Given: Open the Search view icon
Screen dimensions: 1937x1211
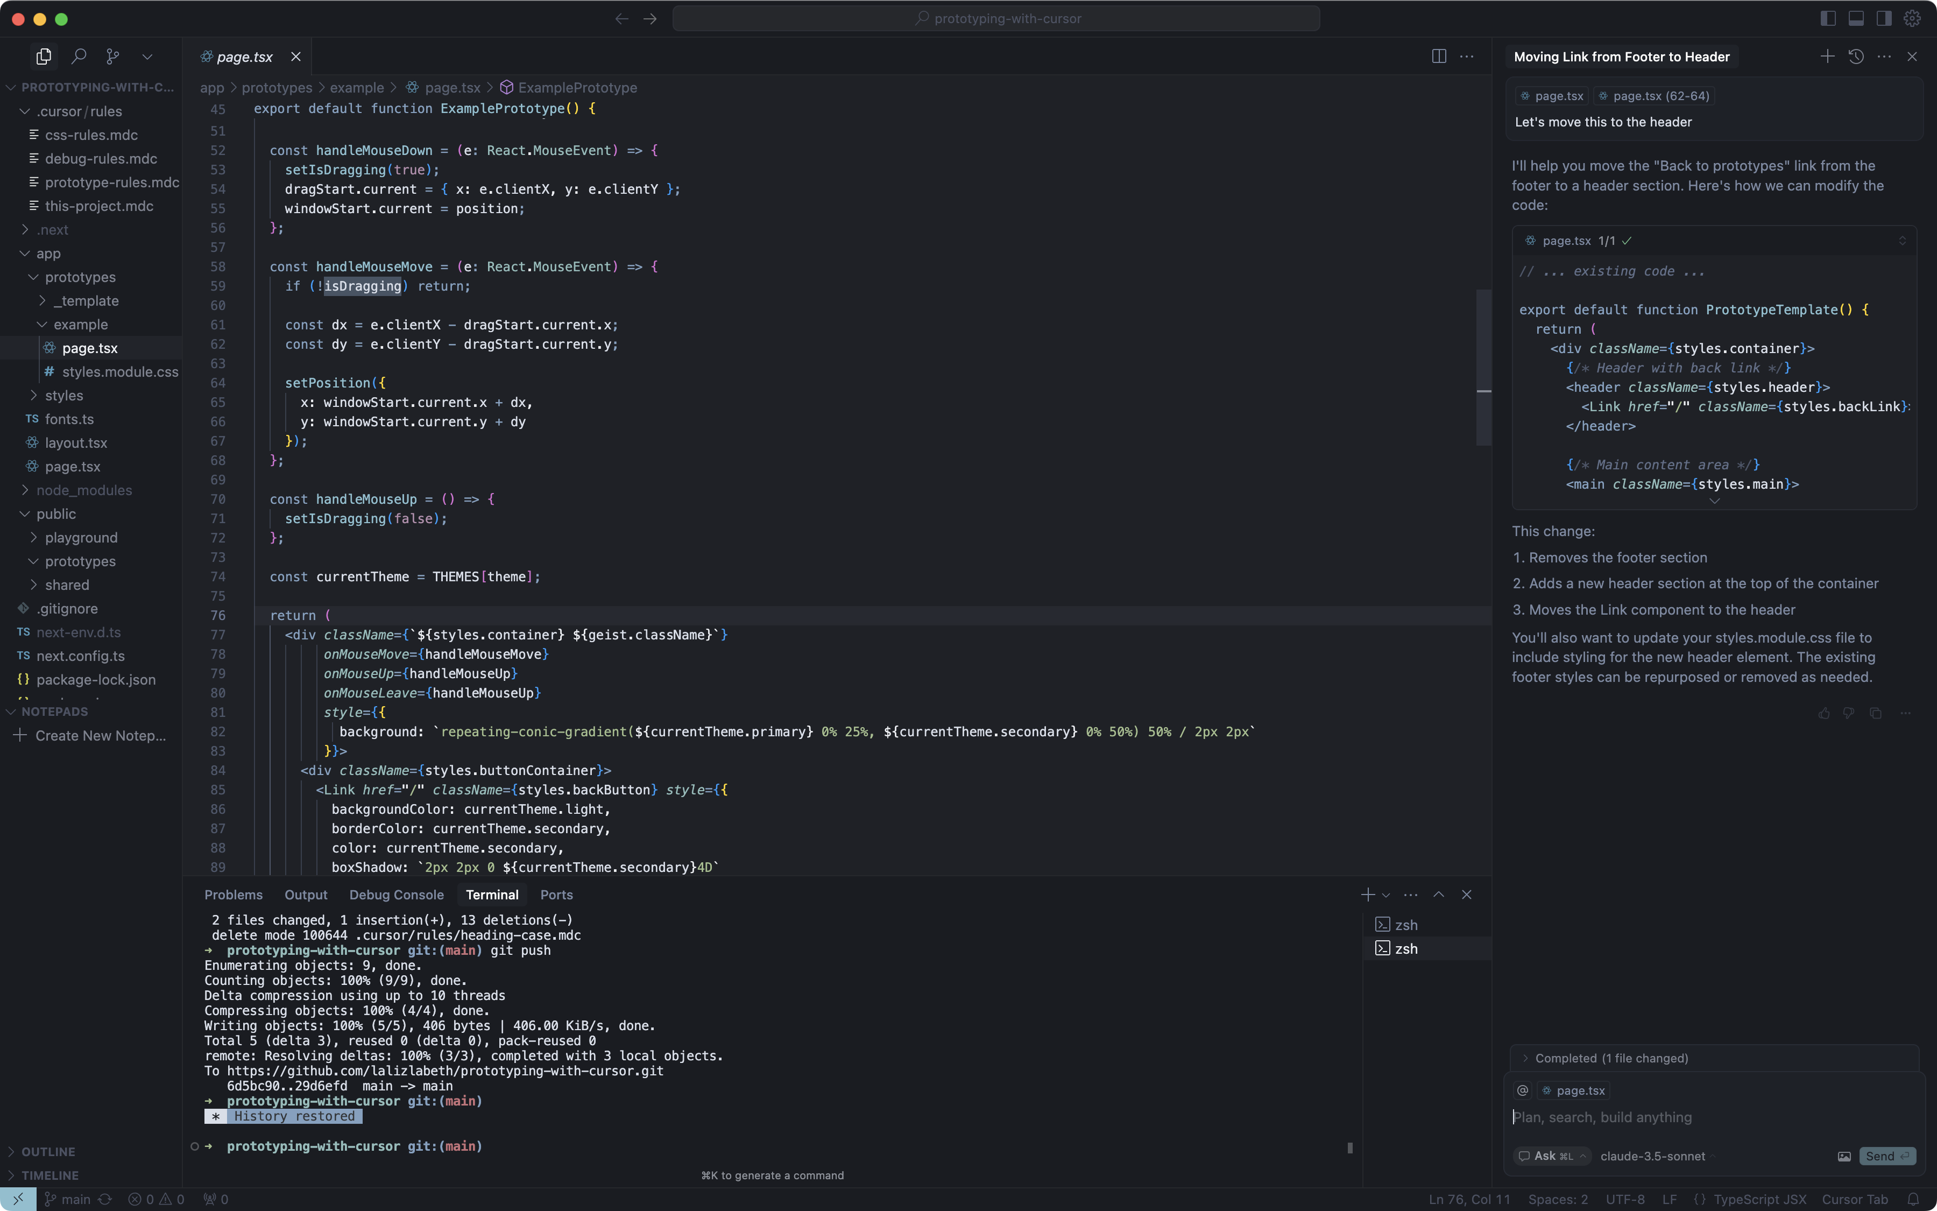Looking at the screenshot, I should [79, 56].
